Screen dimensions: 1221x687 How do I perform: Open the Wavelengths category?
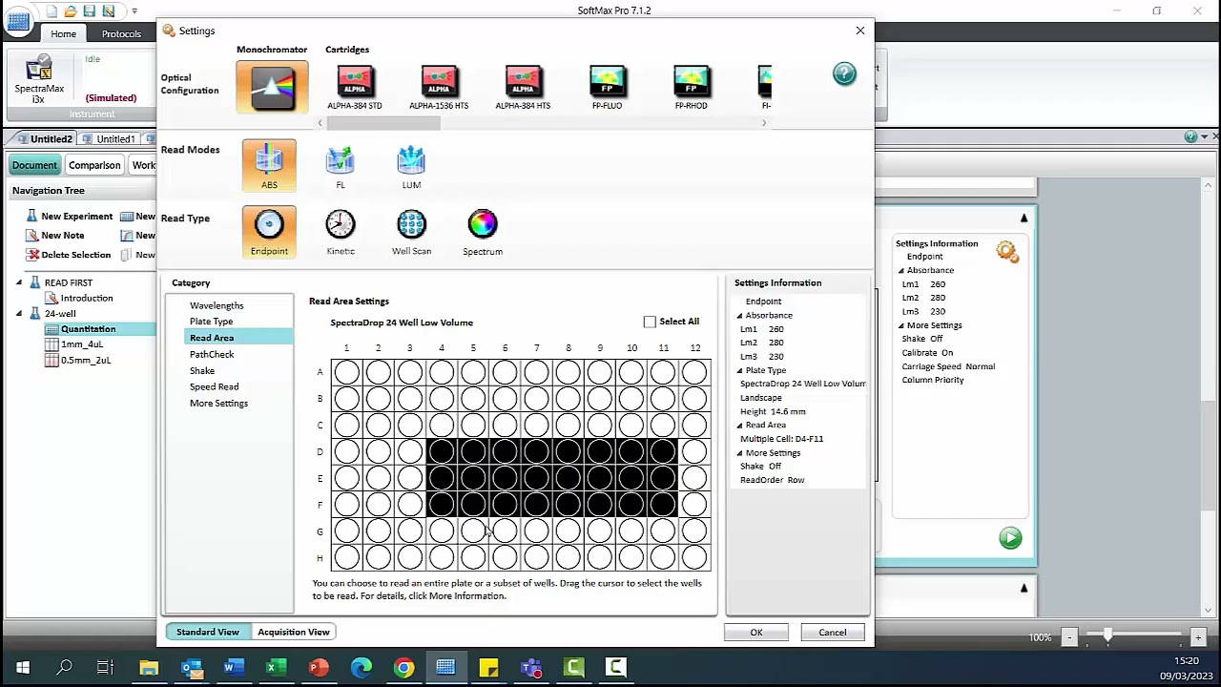pyautogui.click(x=217, y=305)
